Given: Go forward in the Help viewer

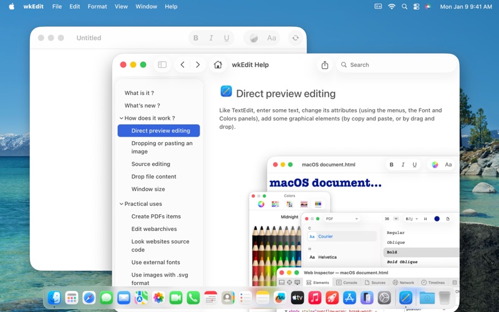Looking at the screenshot, I should click(198, 65).
